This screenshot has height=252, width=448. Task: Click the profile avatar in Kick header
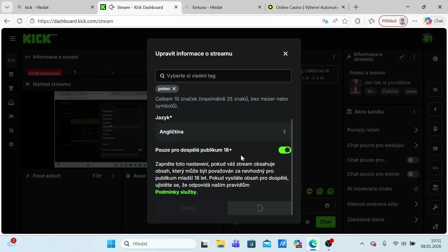[427, 38]
